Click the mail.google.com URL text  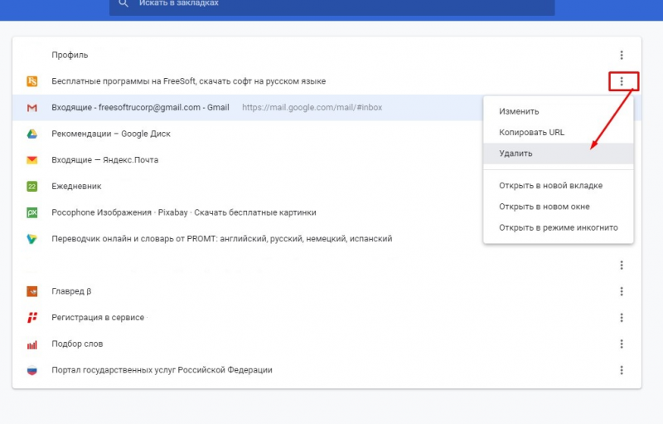tap(312, 108)
